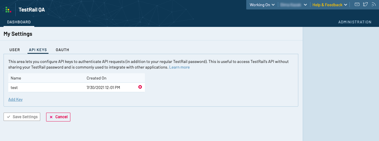Open the RSS feed icon
This screenshot has height=141, width=379.
point(373,4)
